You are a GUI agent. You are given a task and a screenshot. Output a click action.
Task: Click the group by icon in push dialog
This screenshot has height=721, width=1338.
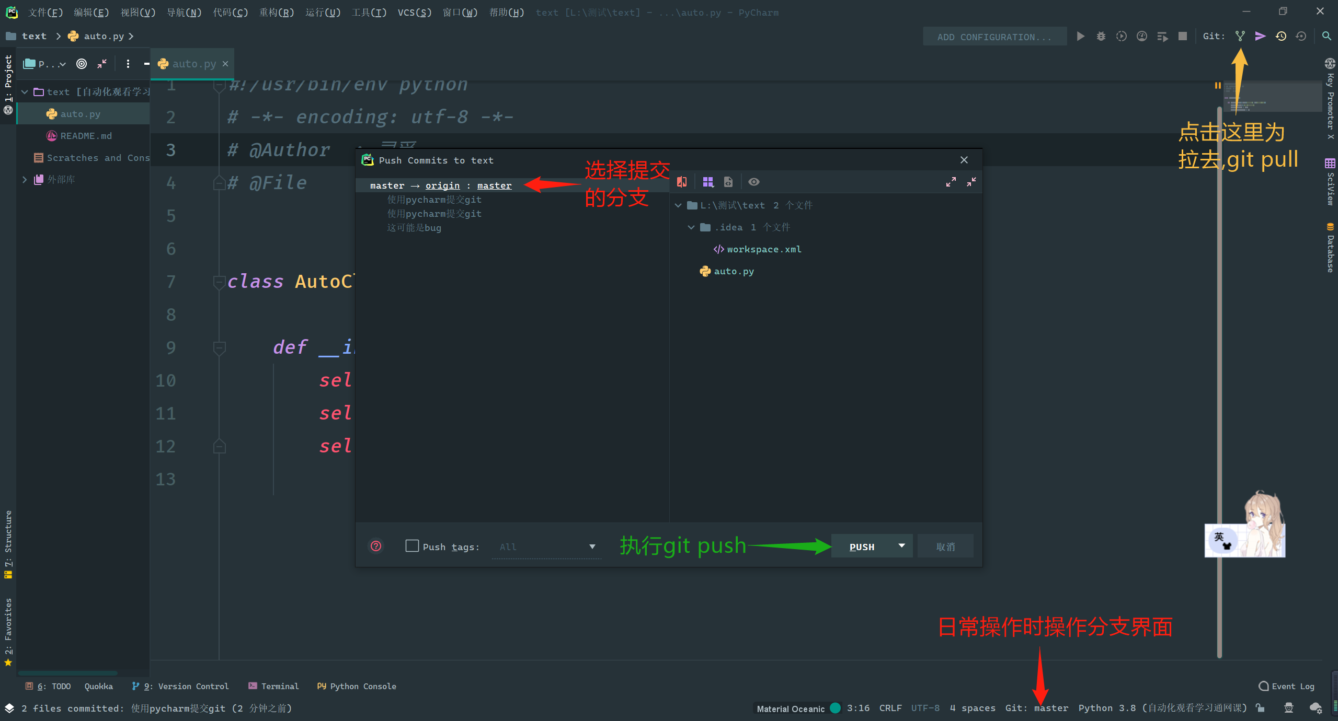pos(708,182)
